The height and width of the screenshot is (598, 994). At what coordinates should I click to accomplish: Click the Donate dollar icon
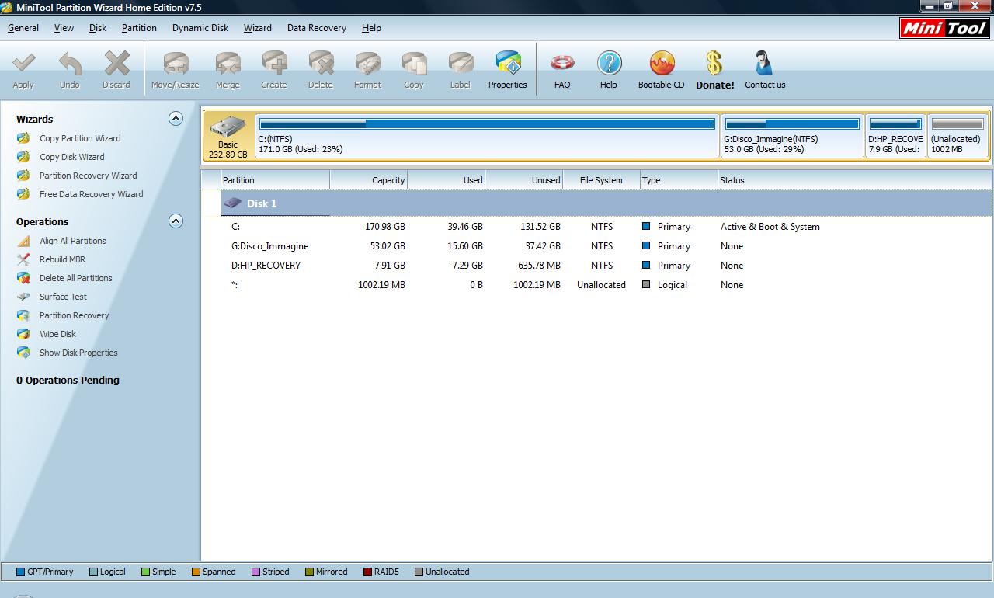[x=714, y=63]
